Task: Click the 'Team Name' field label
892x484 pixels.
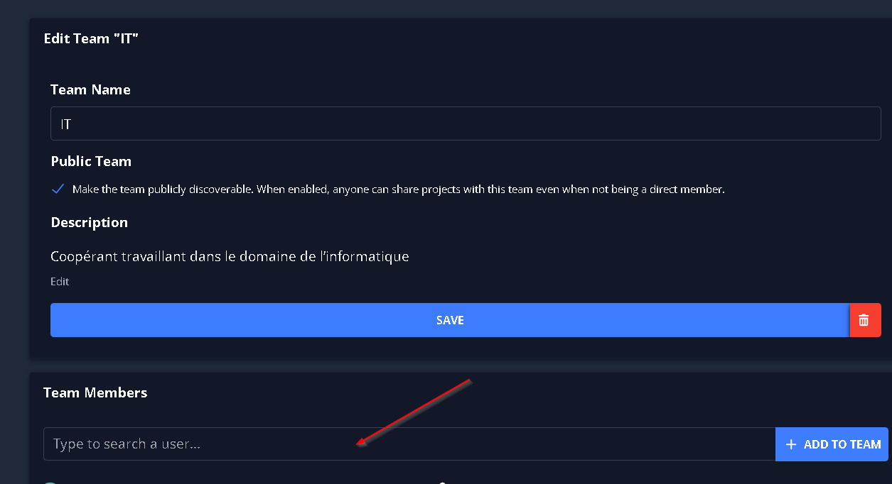Action: tap(90, 89)
